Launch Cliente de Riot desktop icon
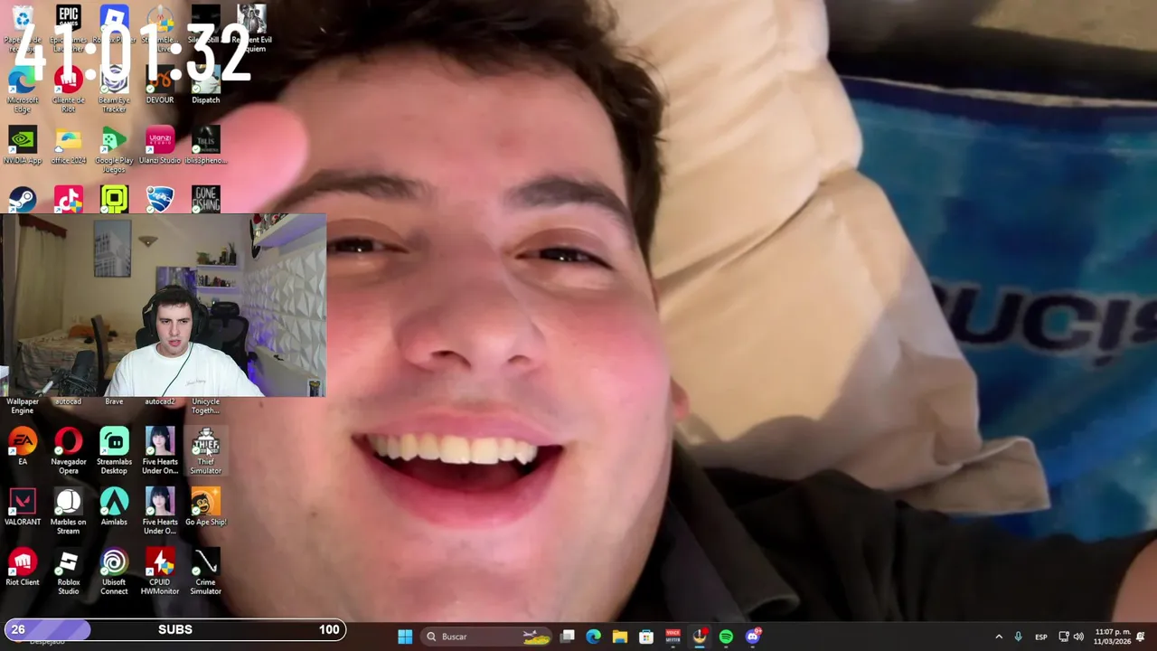 (x=68, y=90)
